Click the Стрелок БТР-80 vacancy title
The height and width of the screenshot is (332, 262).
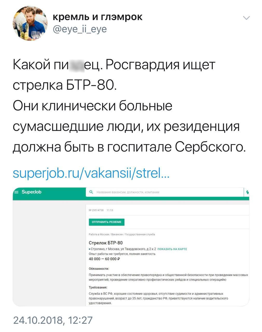(106, 243)
